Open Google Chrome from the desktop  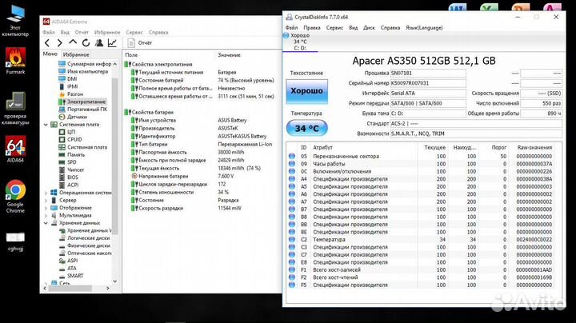pyautogui.click(x=15, y=197)
